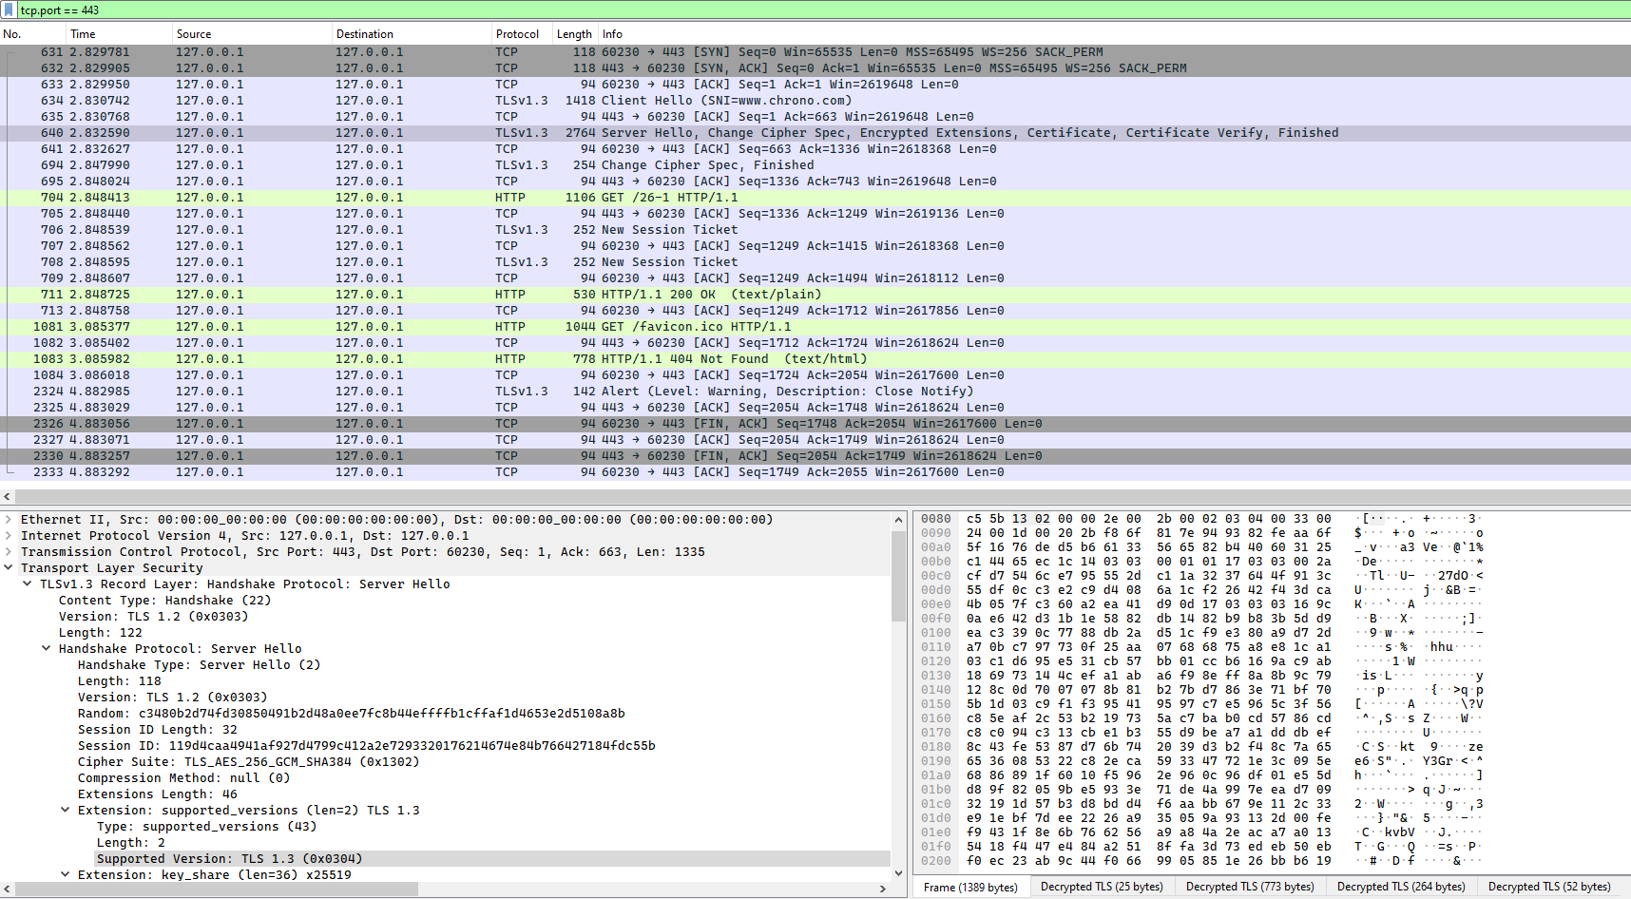Select packet 2330 FIN, ACK row
This screenshot has height=899, width=1631.
815,455
